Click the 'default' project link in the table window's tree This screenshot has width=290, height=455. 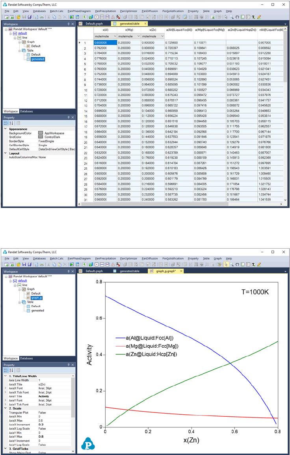tap(22, 34)
